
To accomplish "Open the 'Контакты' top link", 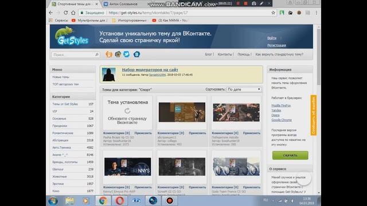I will coord(225,54).
